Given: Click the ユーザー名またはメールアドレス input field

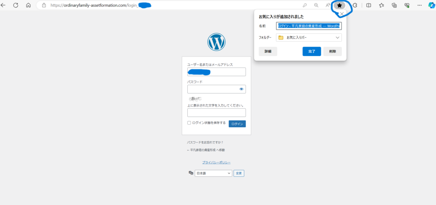Looking at the screenshot, I should (x=217, y=72).
